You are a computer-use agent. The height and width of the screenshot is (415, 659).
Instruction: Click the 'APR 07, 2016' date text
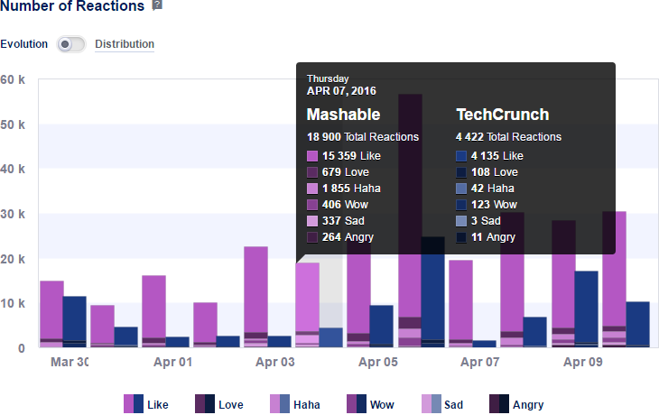tap(341, 91)
